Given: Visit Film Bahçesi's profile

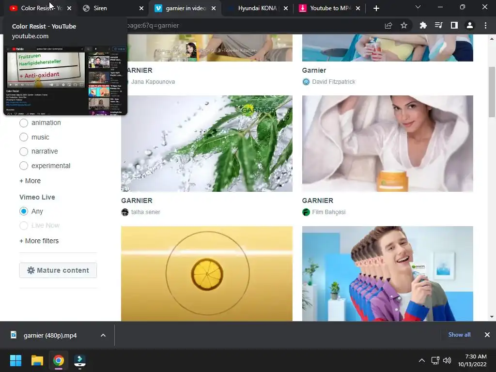Looking at the screenshot, I should click(329, 212).
